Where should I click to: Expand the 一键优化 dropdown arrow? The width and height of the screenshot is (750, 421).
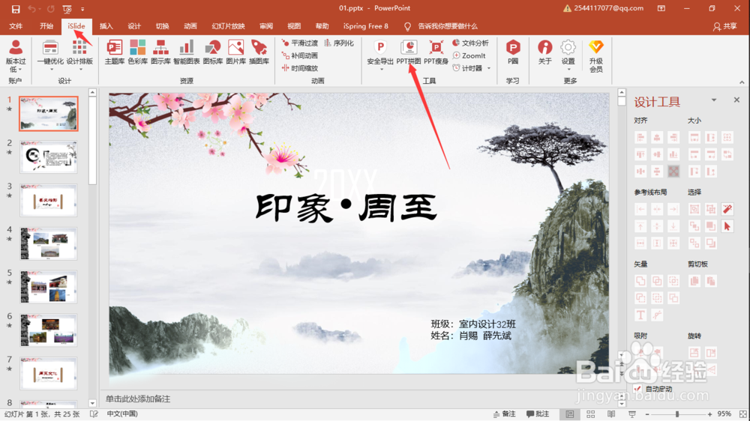(51, 70)
